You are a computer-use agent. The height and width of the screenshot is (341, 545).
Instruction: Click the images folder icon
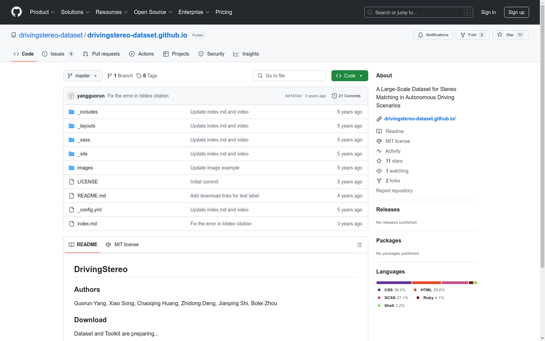[x=72, y=168]
